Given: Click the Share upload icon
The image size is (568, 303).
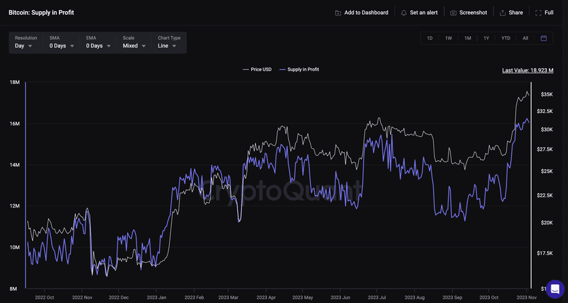Looking at the screenshot, I should [503, 13].
